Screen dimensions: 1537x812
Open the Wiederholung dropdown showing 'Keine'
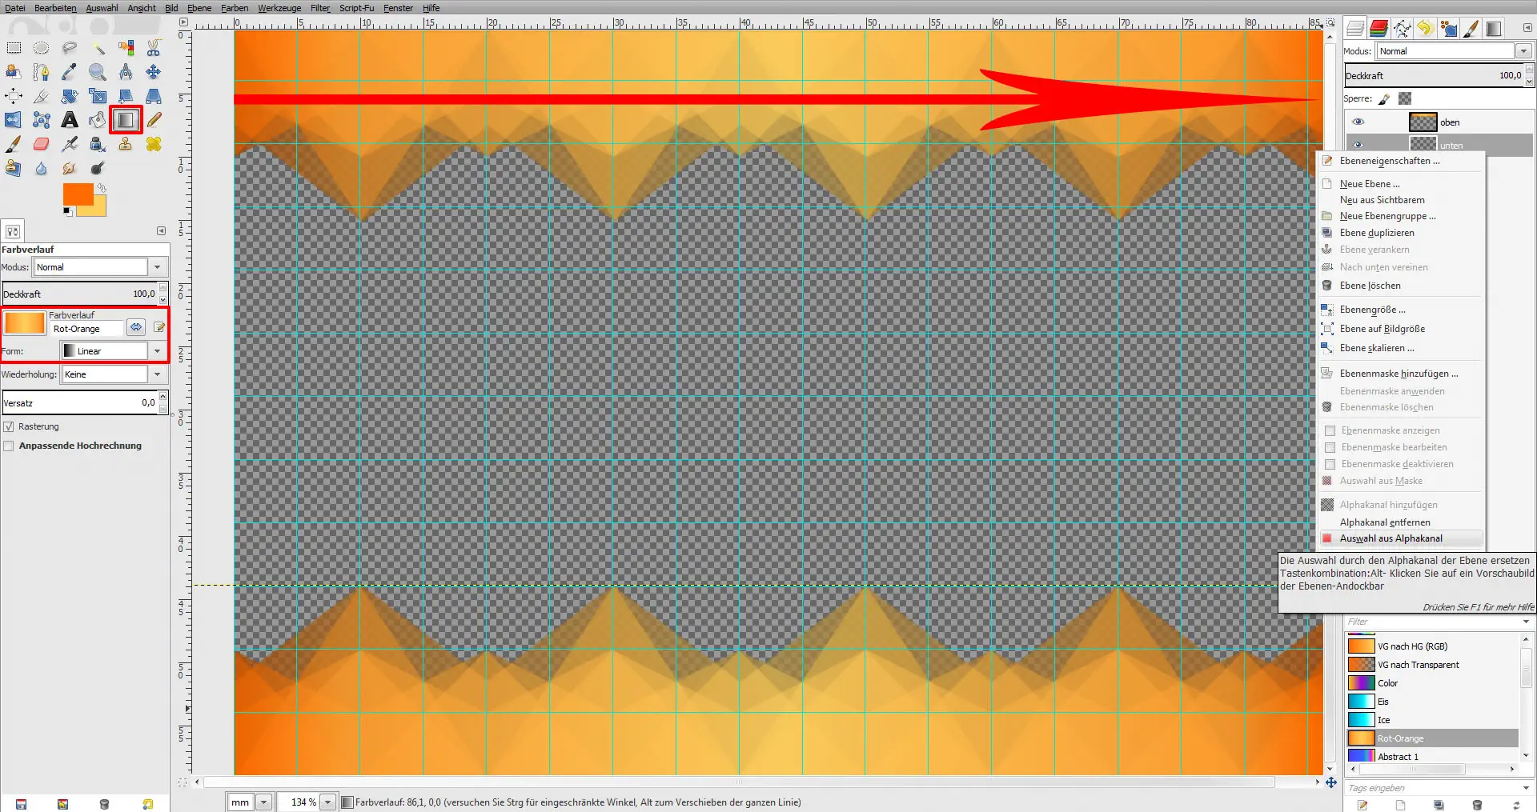click(x=157, y=374)
